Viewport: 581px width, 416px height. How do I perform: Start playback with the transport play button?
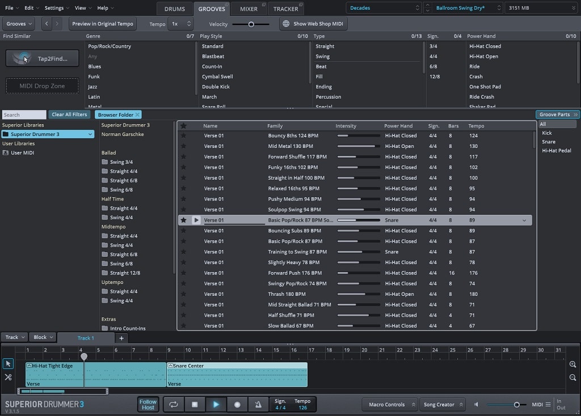tap(216, 405)
